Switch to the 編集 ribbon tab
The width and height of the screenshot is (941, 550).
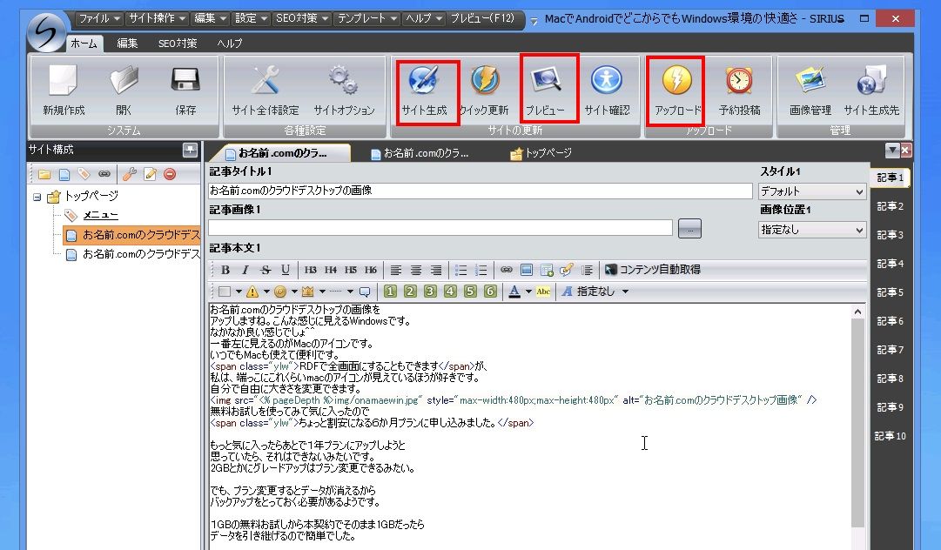coord(126,44)
